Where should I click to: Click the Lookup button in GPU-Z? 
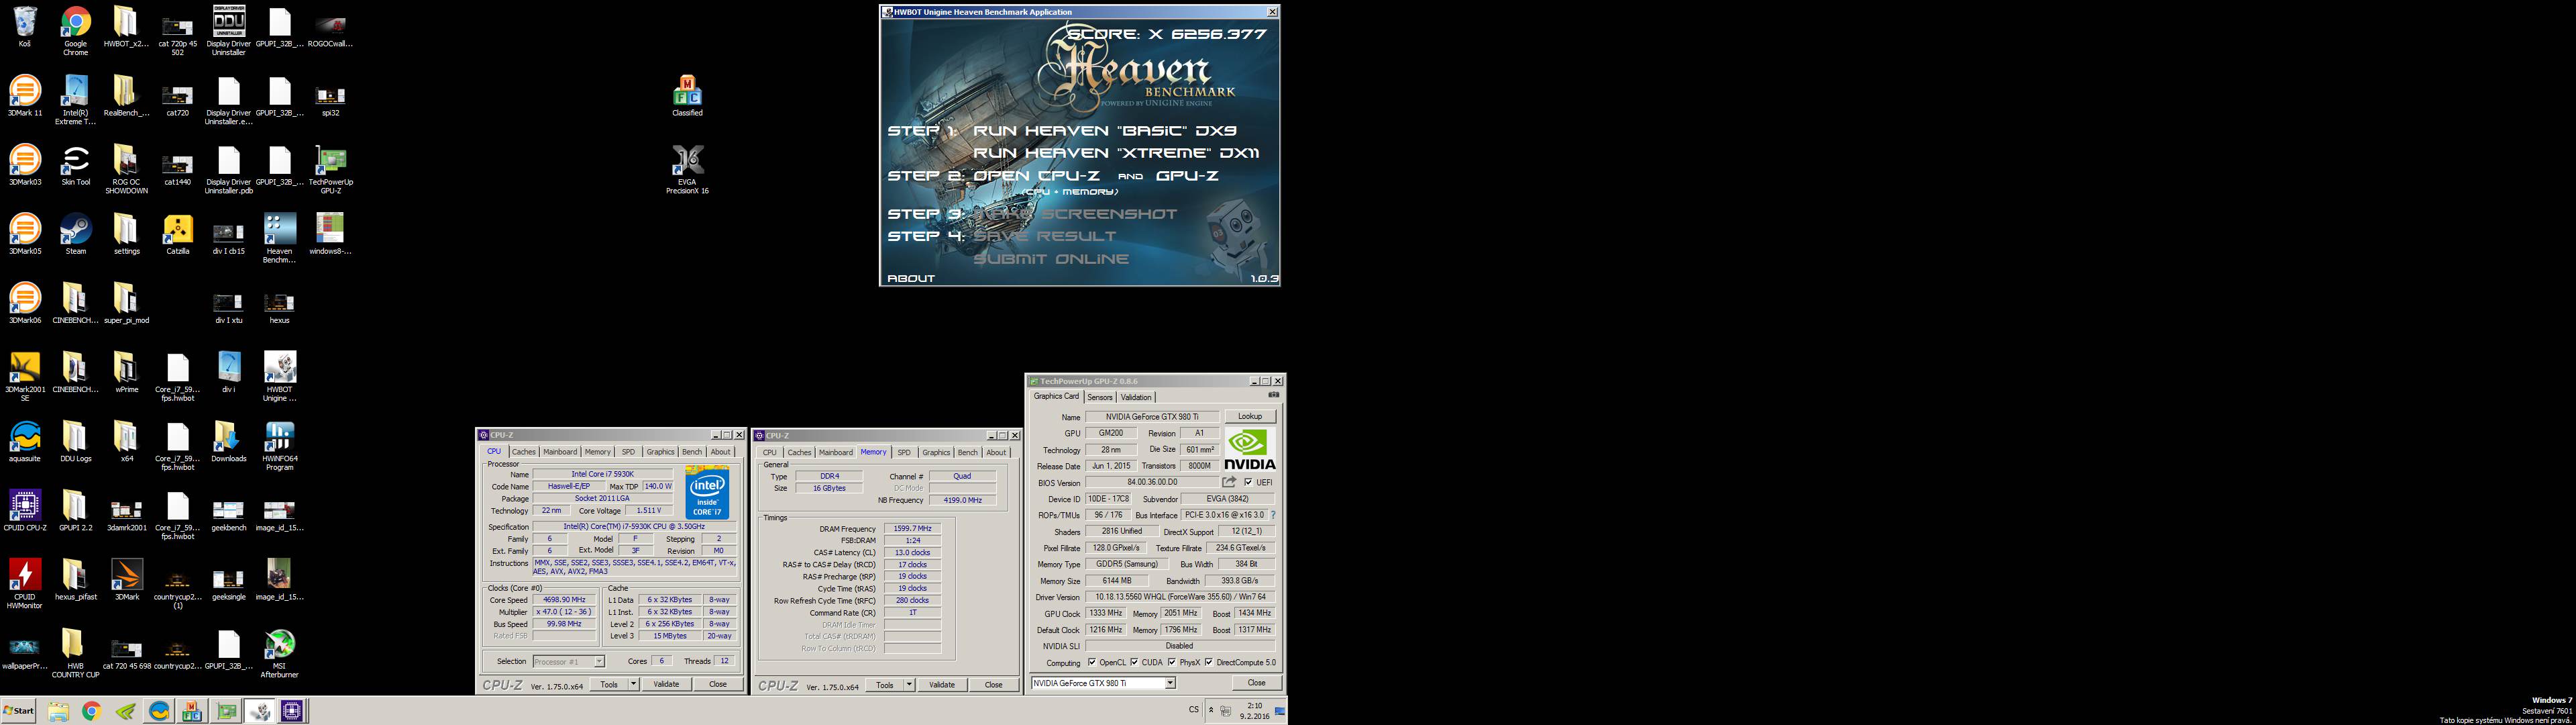point(1250,417)
